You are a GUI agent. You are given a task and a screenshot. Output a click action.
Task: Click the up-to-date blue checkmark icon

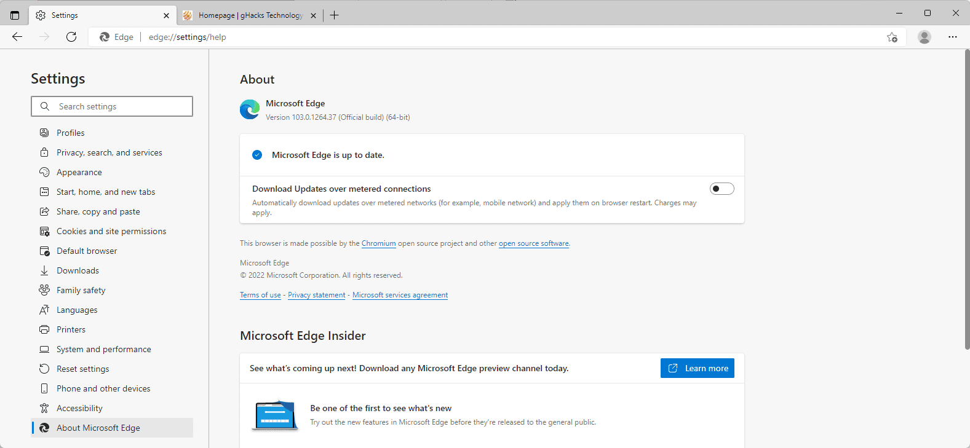(257, 155)
